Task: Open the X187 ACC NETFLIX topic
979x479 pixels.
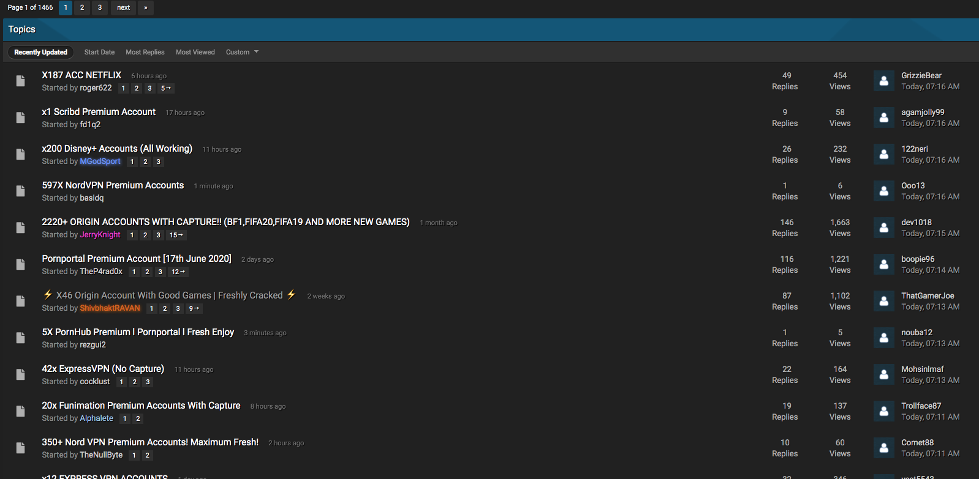Action: 81,75
